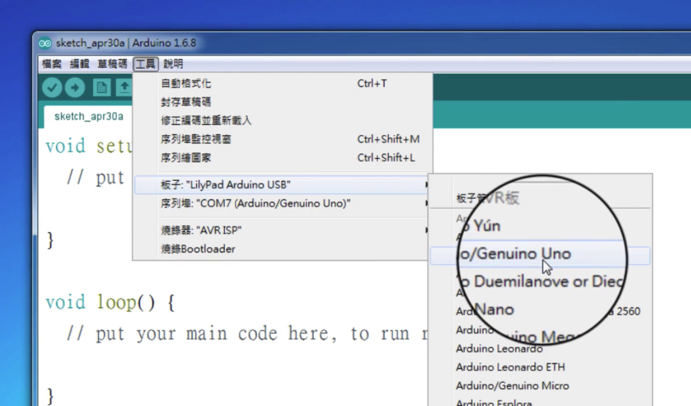
Task: Click the Upload arrow toolbar icon
Action: pyautogui.click(x=75, y=88)
